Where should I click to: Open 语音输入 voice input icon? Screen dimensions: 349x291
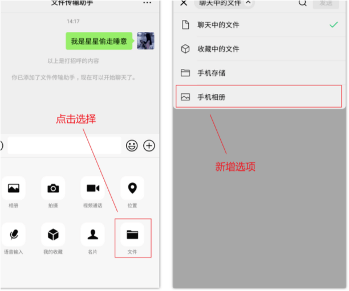click(13, 235)
